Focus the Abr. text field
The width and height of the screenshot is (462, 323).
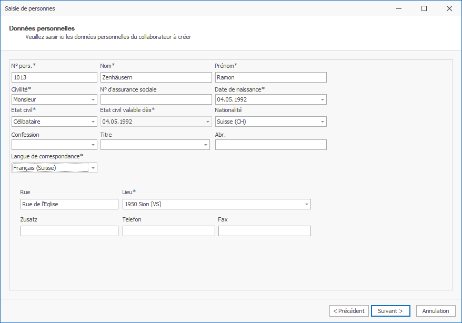(270, 145)
